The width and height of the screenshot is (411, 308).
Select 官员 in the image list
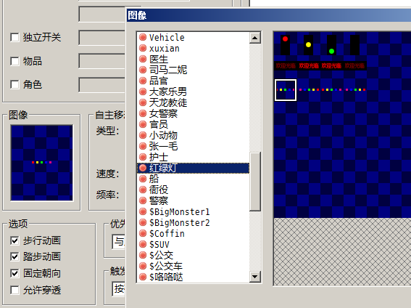pyautogui.click(x=194, y=124)
